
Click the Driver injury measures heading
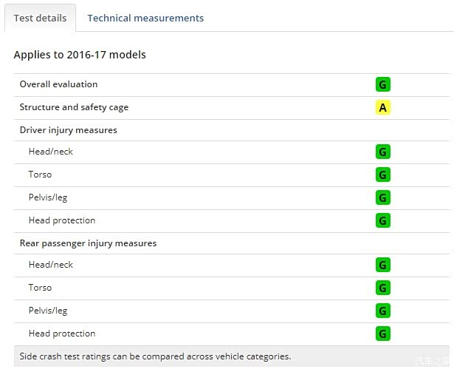[x=68, y=130]
